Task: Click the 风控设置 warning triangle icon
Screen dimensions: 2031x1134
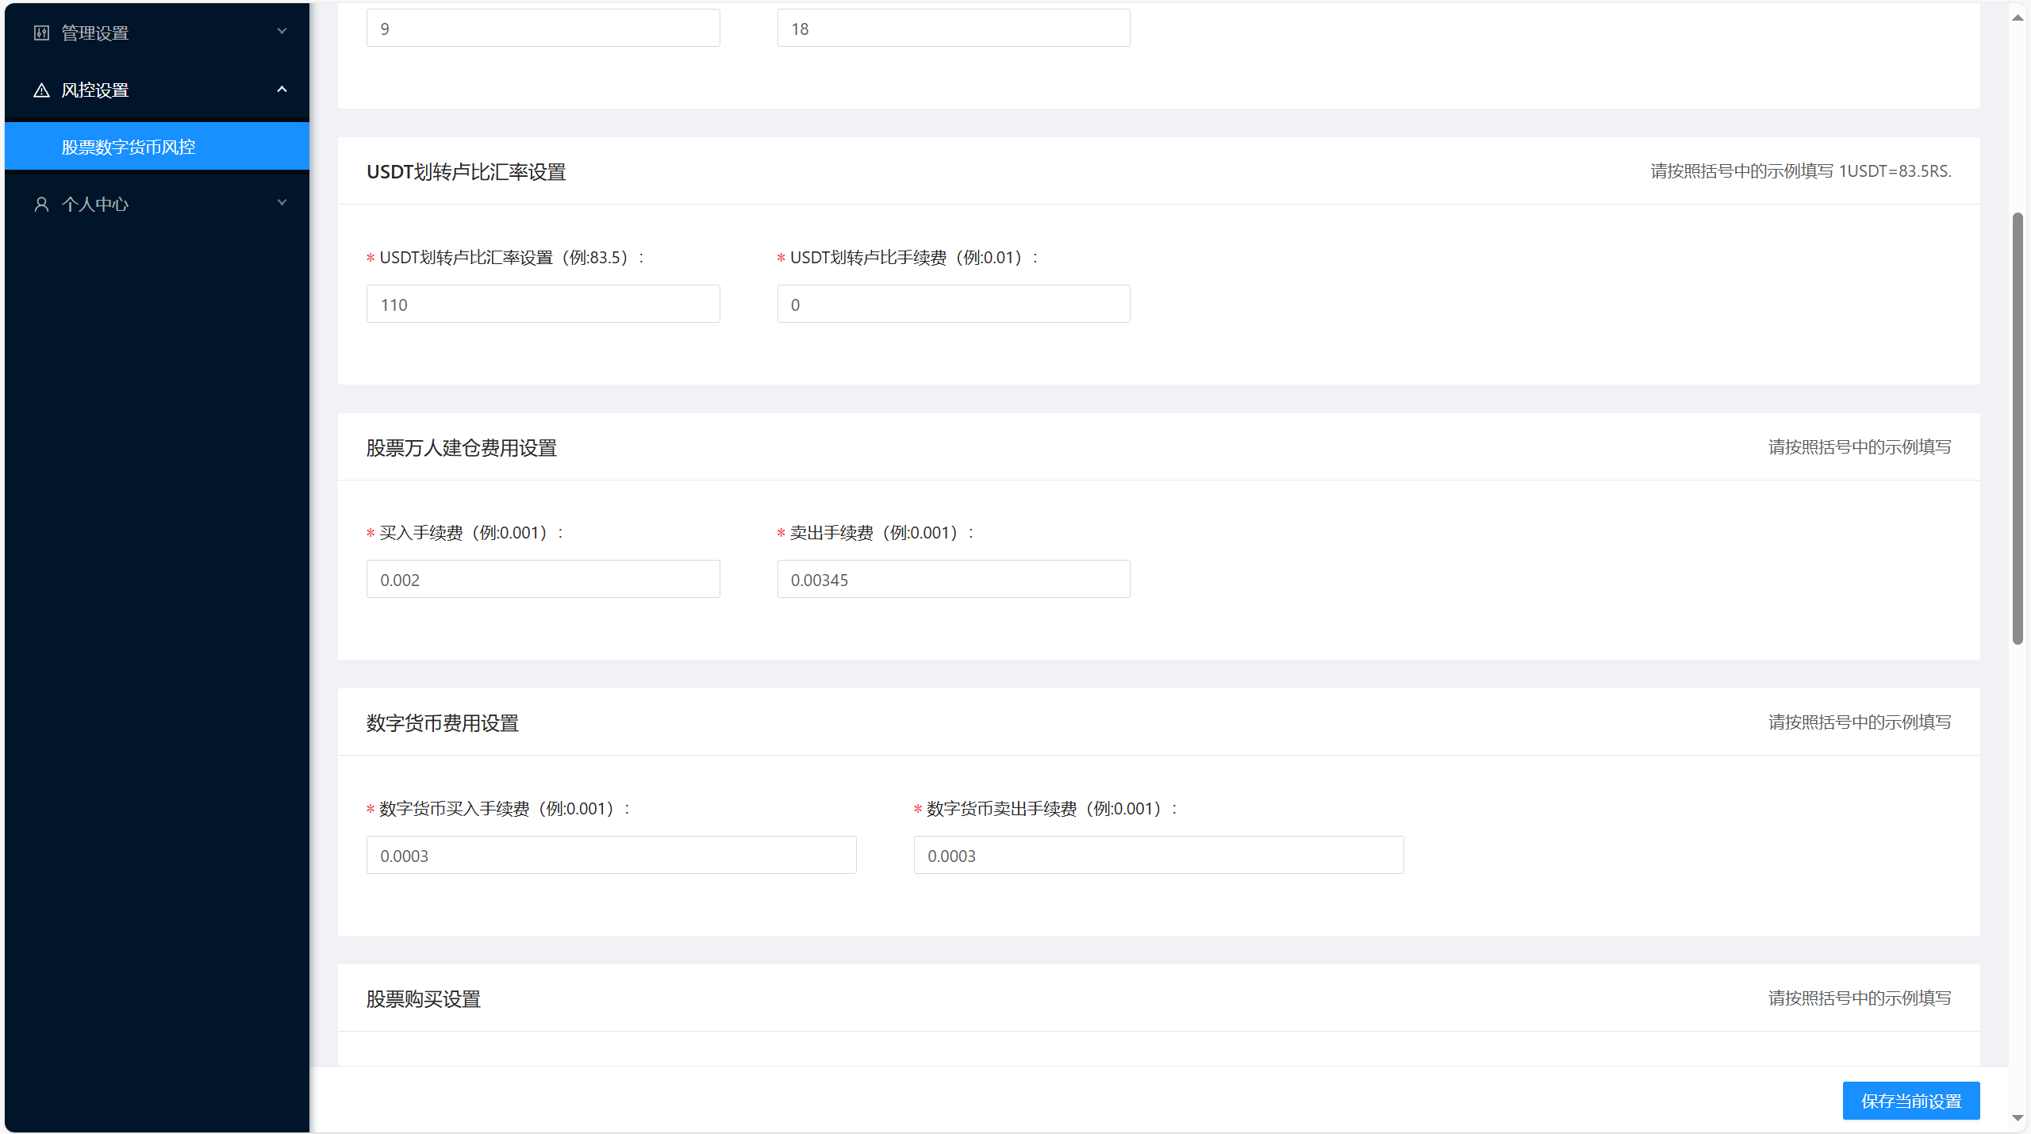Action: [x=41, y=90]
